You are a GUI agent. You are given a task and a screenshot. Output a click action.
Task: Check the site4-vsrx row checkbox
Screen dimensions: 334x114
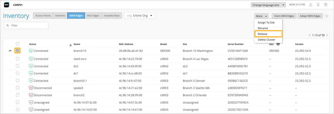point(18,59)
